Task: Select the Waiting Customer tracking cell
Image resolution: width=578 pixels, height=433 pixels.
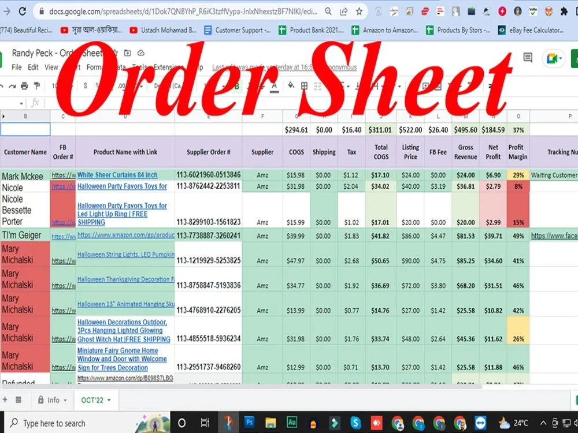Action: [x=554, y=175]
